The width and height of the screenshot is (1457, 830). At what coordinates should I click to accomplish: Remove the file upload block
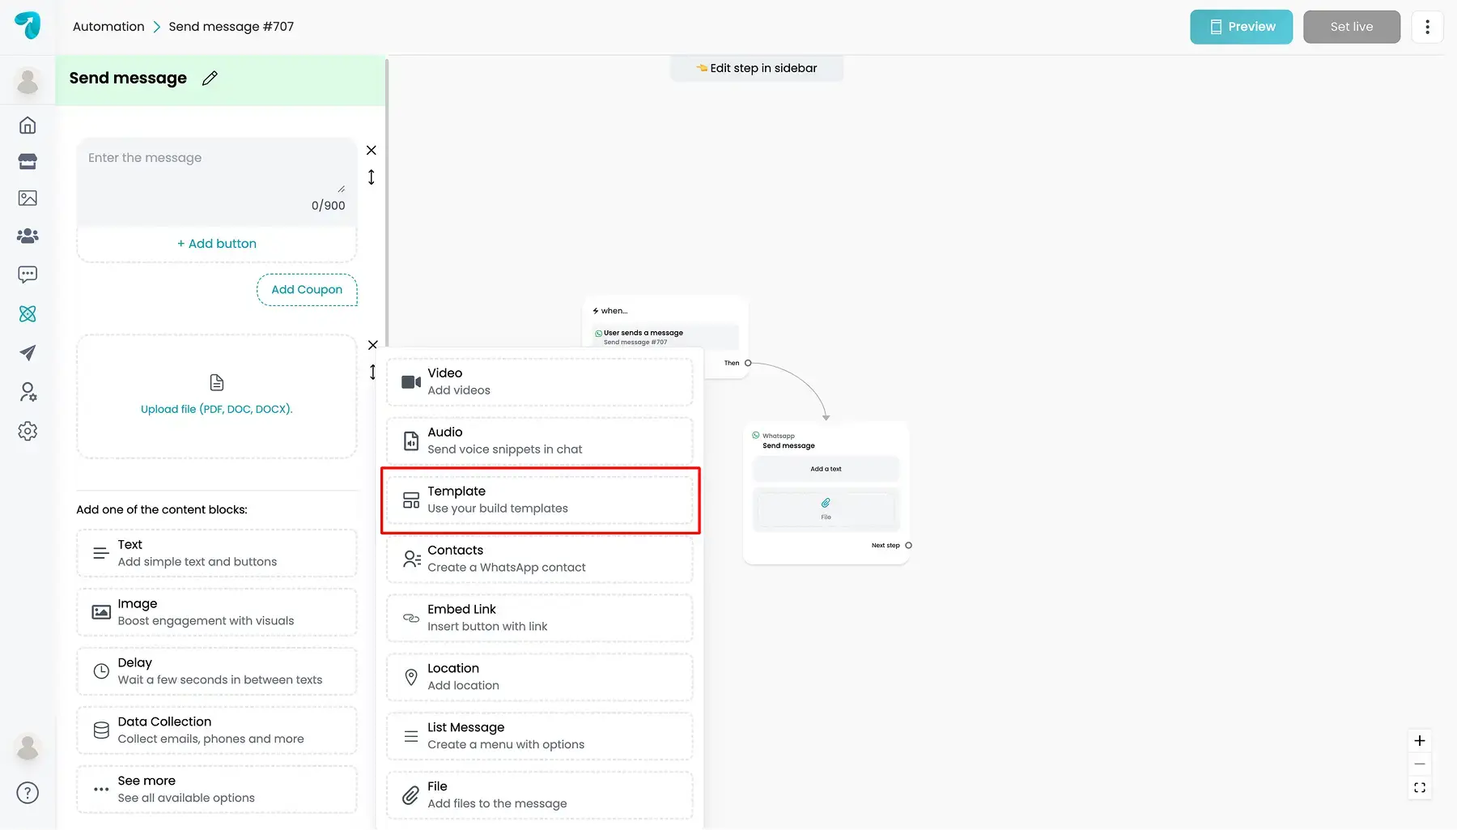click(x=372, y=345)
